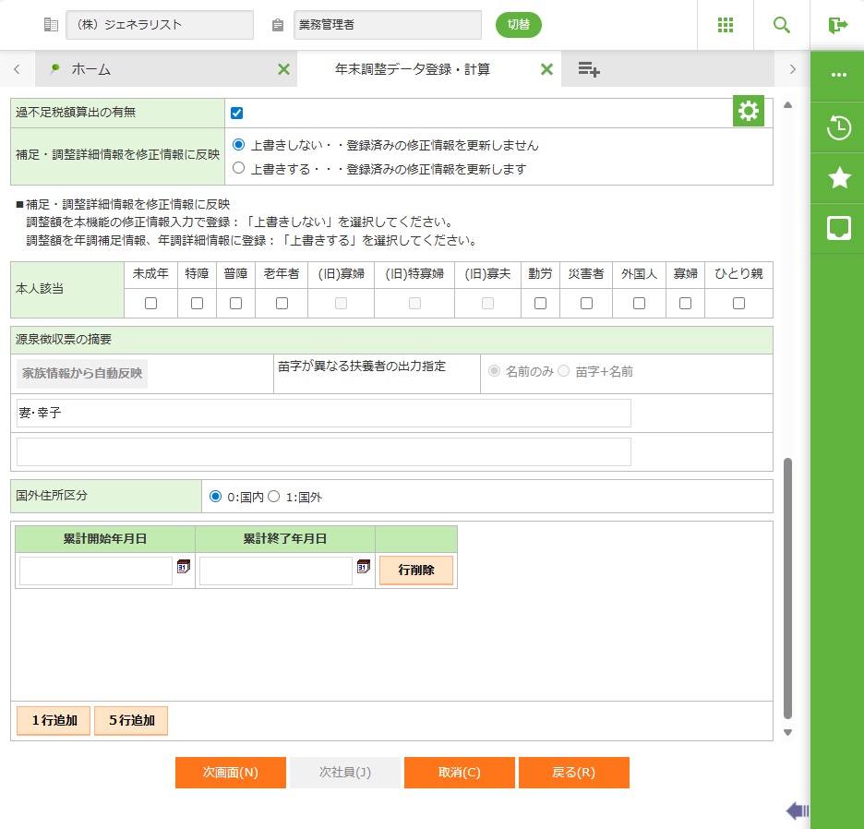Check the 未成年 checkbox
Screen dimensions: 864x829
point(151,303)
